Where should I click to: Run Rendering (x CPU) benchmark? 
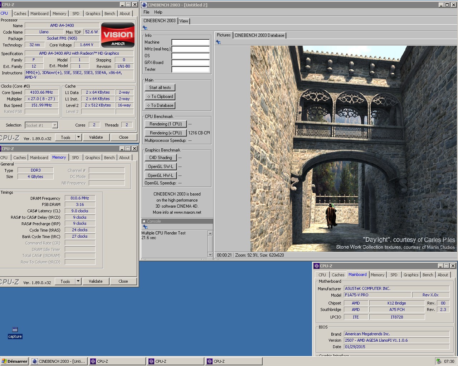[166, 133]
